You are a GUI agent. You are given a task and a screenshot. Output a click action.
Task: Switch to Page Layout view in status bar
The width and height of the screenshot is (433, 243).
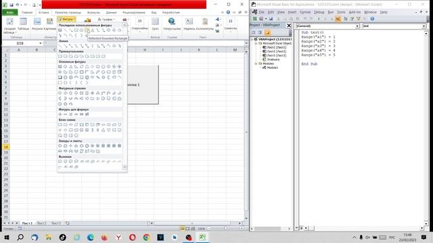[188, 229]
